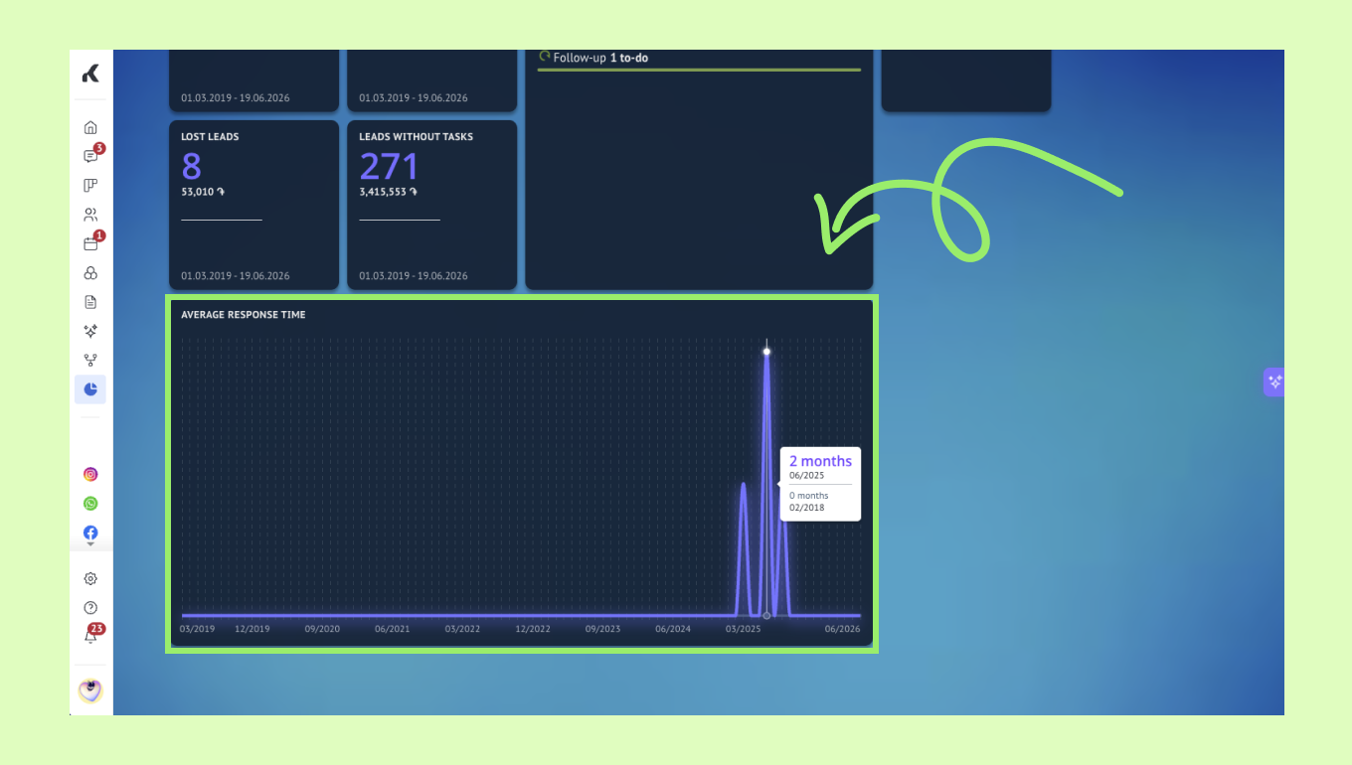Click the Kommo logo in sidebar
Image resolution: width=1352 pixels, height=765 pixels.
[x=90, y=74]
